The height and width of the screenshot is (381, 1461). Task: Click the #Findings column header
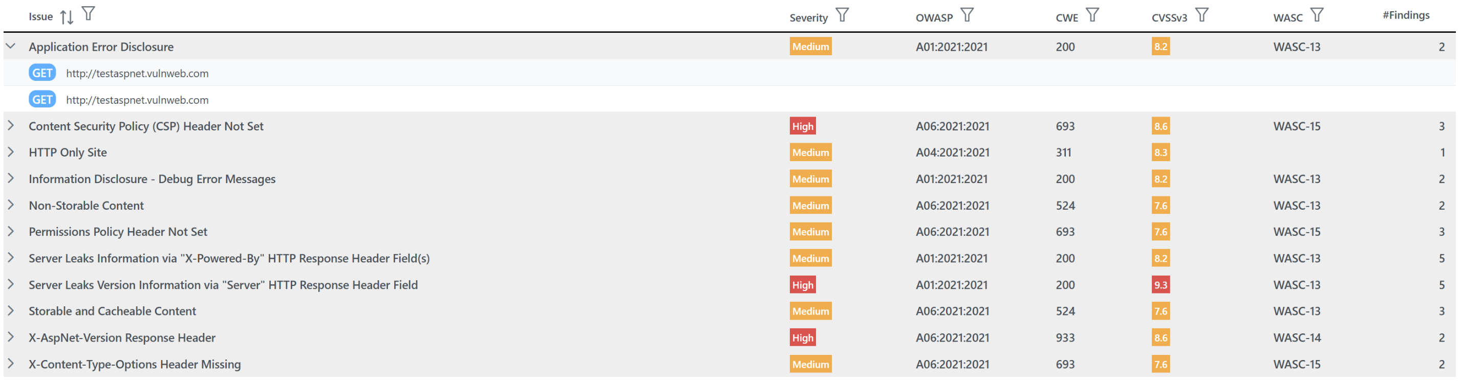[1405, 15]
